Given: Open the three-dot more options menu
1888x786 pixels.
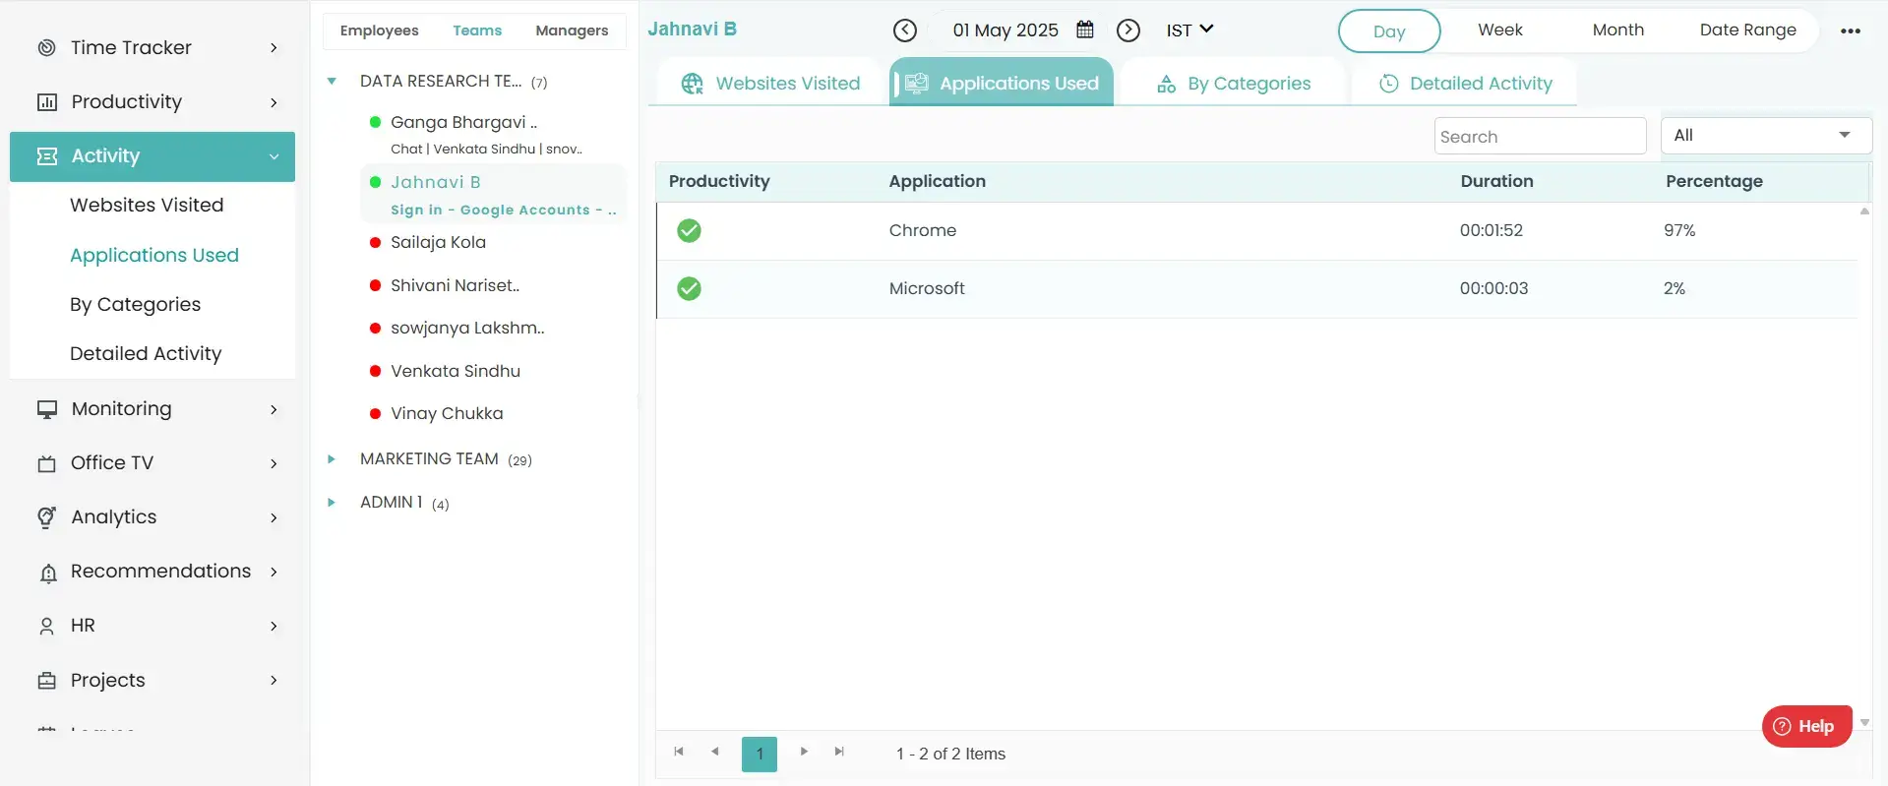Looking at the screenshot, I should pos(1851,30).
